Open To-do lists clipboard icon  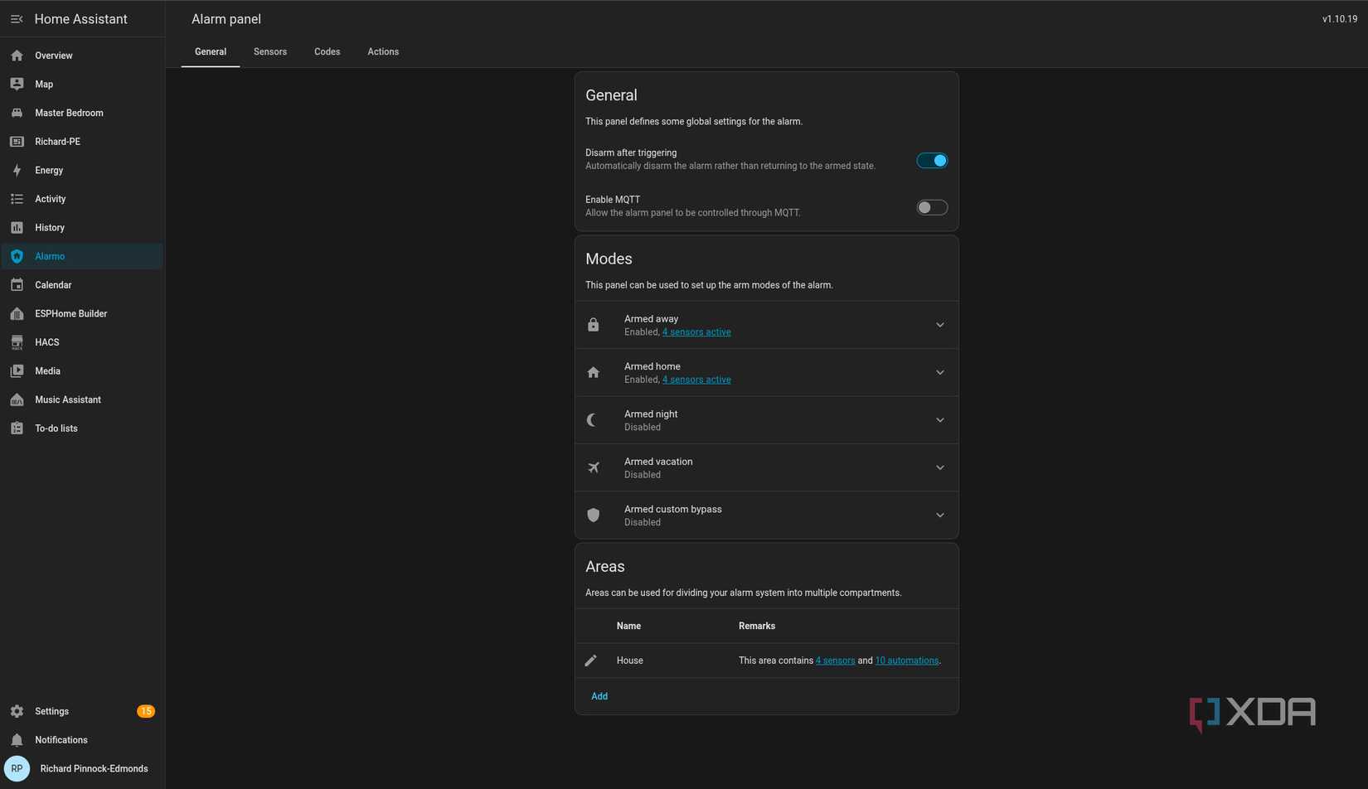(x=17, y=428)
